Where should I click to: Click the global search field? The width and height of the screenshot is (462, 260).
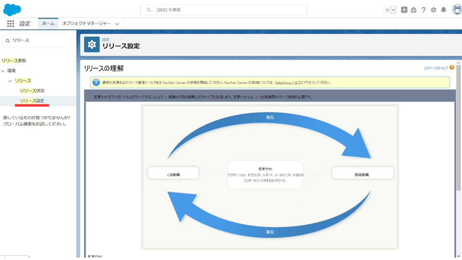point(224,10)
